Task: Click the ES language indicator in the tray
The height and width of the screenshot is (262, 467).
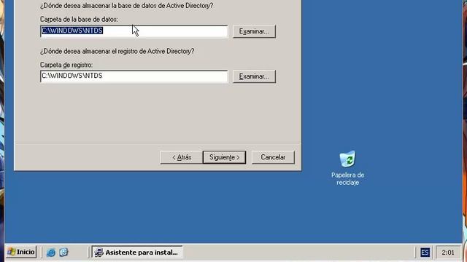Action: click(425, 253)
